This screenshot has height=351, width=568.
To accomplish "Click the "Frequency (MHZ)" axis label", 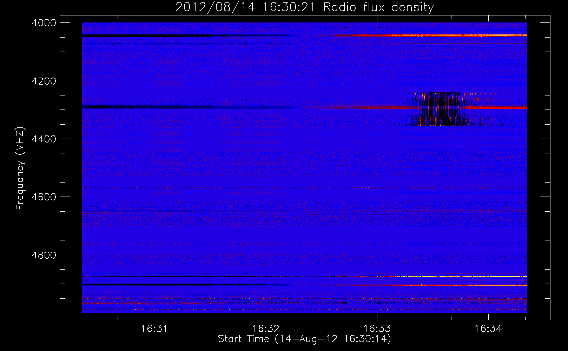I will click(x=20, y=168).
